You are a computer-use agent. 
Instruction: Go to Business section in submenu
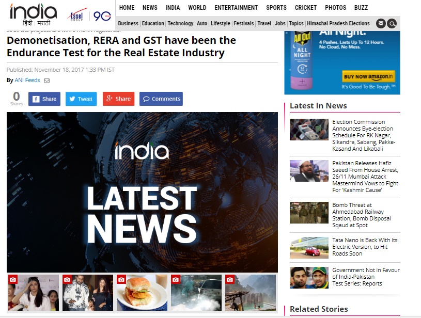pos(128,23)
